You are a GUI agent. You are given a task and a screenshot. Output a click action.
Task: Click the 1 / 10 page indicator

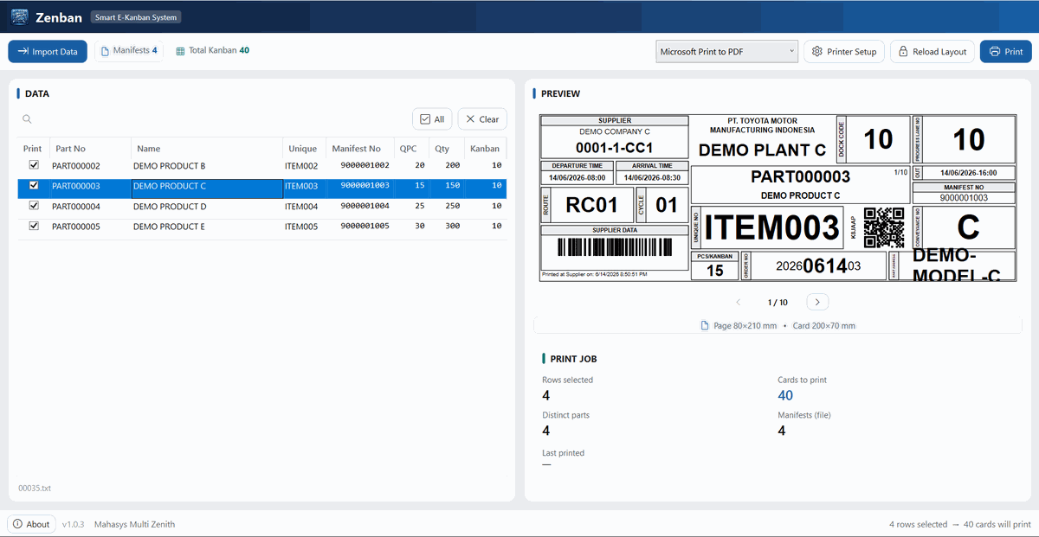tap(778, 303)
